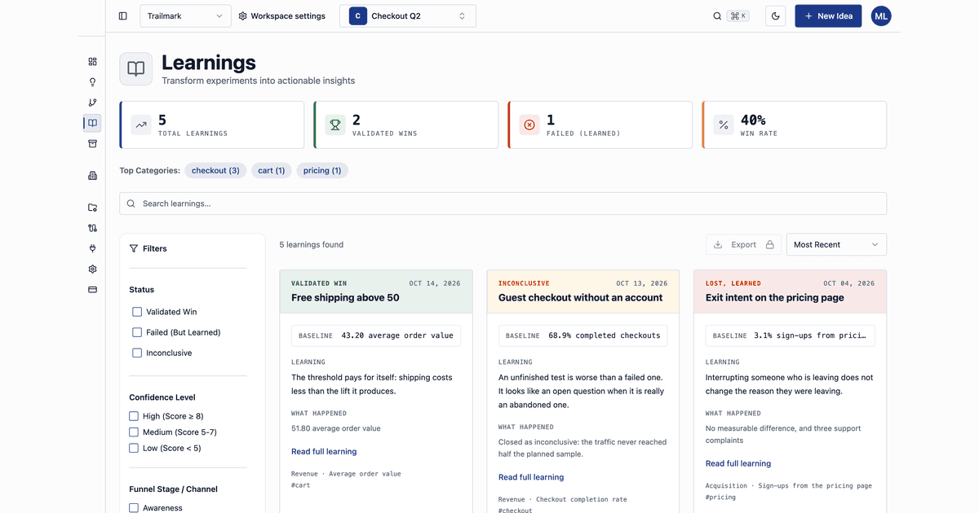Open the plug integrations icon in sidebar

click(x=92, y=248)
